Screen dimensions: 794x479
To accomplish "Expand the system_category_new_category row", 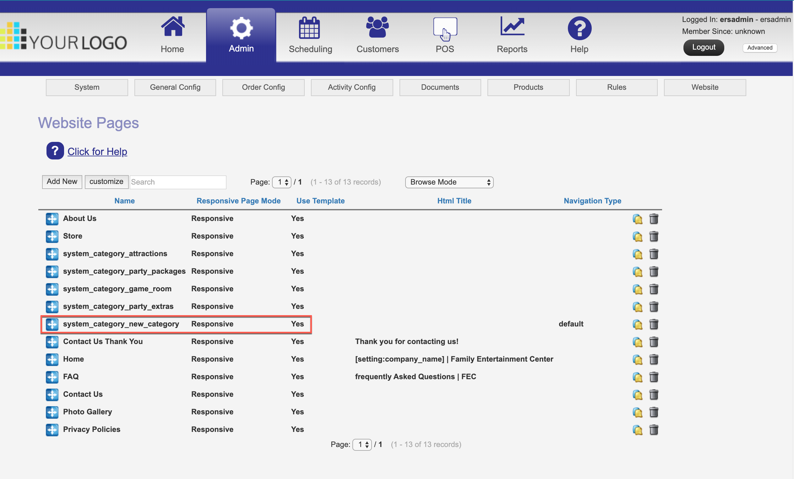I will (x=52, y=324).
